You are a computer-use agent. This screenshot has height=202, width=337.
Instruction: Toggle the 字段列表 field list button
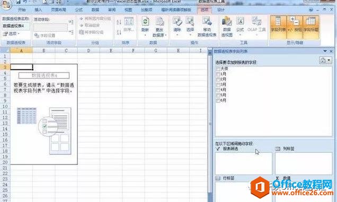278,27
